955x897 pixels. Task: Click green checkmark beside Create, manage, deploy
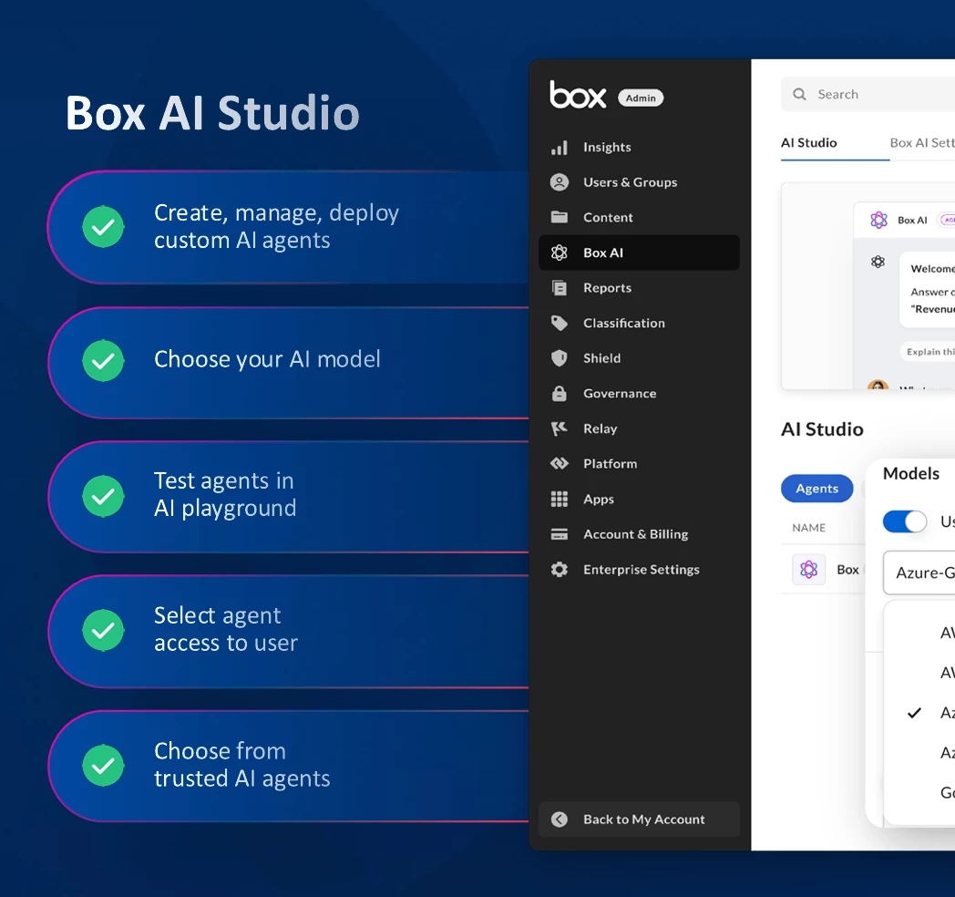click(104, 227)
